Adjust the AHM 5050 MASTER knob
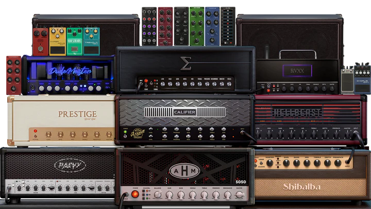This screenshot has width=371, height=209. pyautogui.click(x=239, y=195)
